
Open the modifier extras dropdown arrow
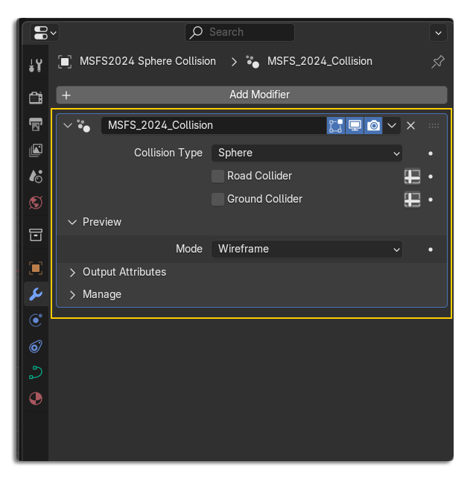[x=392, y=126]
